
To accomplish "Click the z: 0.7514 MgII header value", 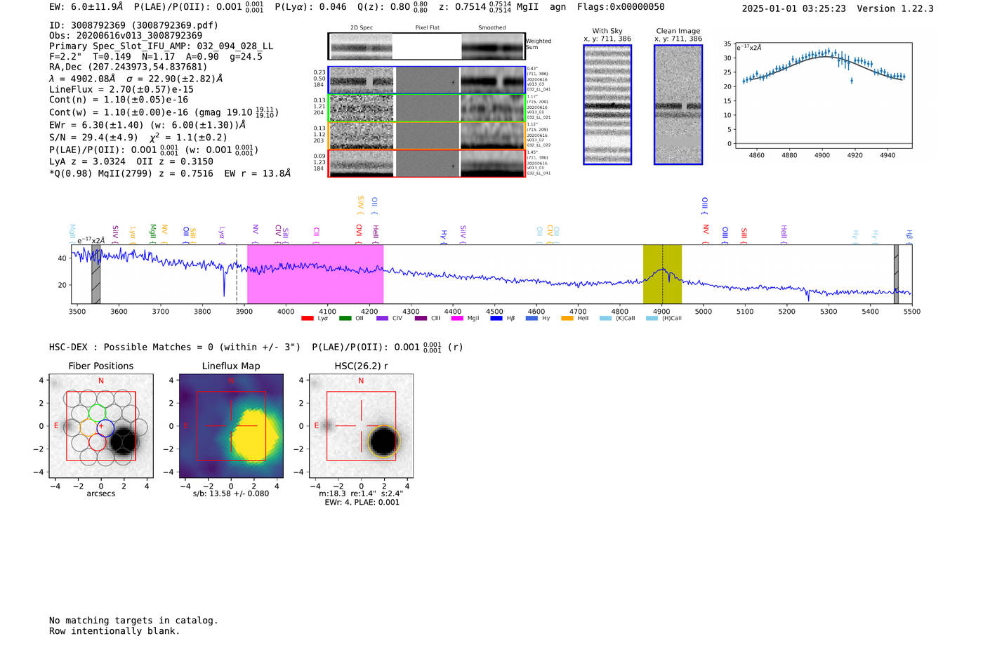I will (x=488, y=7).
